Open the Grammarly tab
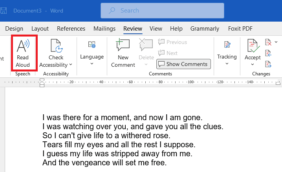This screenshot has width=282, height=172. tap(205, 29)
